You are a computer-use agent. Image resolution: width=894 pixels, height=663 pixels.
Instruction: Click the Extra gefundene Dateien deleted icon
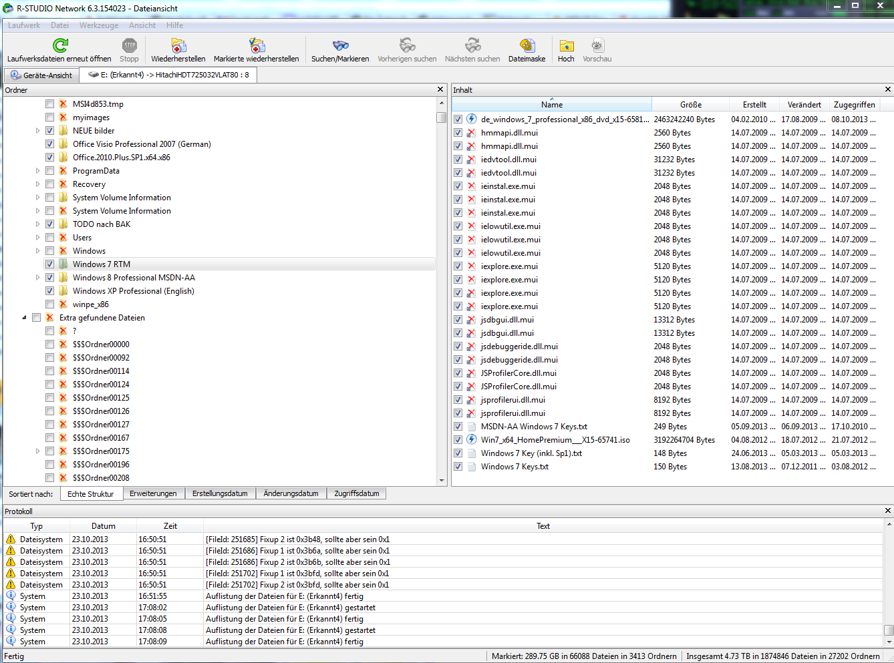pyautogui.click(x=50, y=318)
